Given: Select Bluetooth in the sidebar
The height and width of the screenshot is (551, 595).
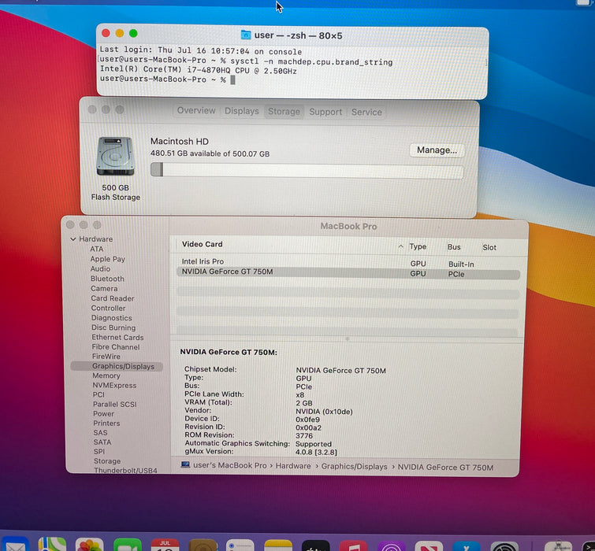Looking at the screenshot, I should pos(107,279).
